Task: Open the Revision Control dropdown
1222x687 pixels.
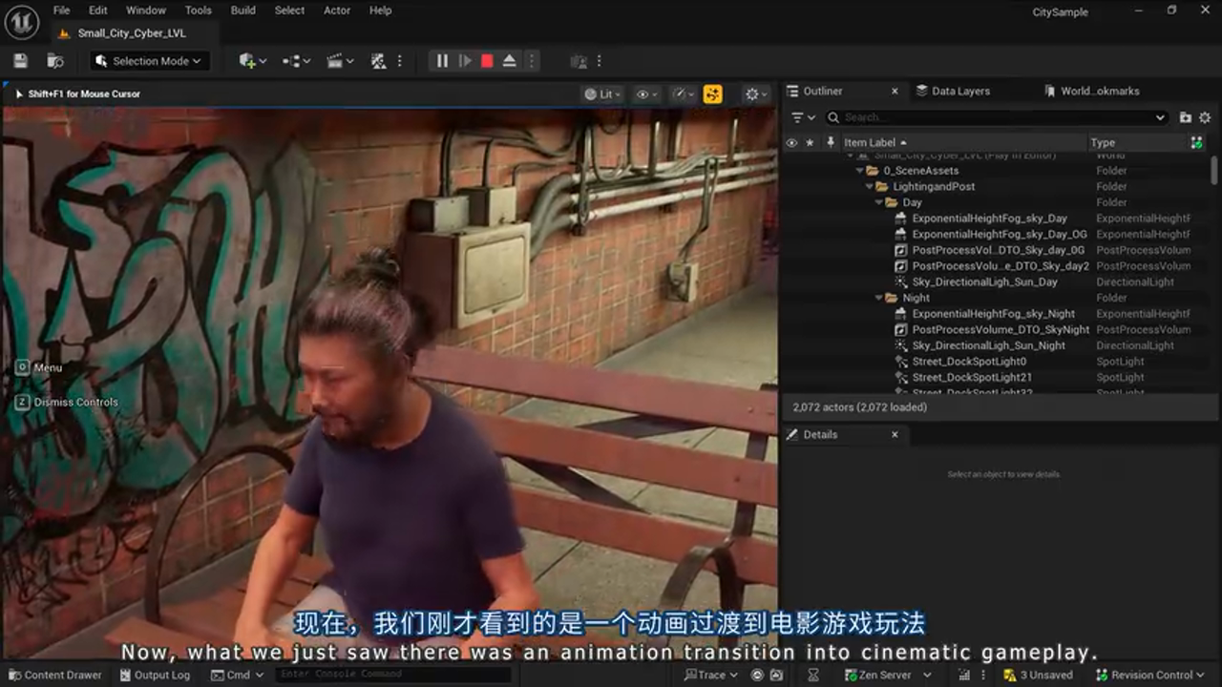Action: pos(1148,675)
